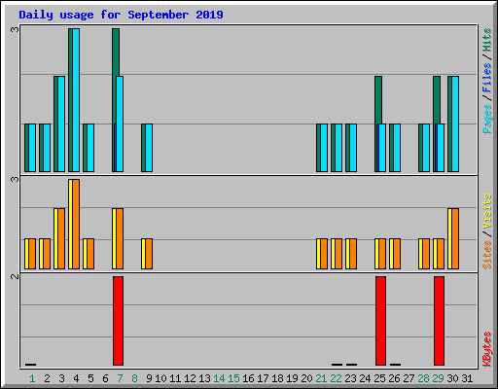This screenshot has width=498, height=389.
Task: Select the red KBytes bar for day 29
Action: point(439,321)
